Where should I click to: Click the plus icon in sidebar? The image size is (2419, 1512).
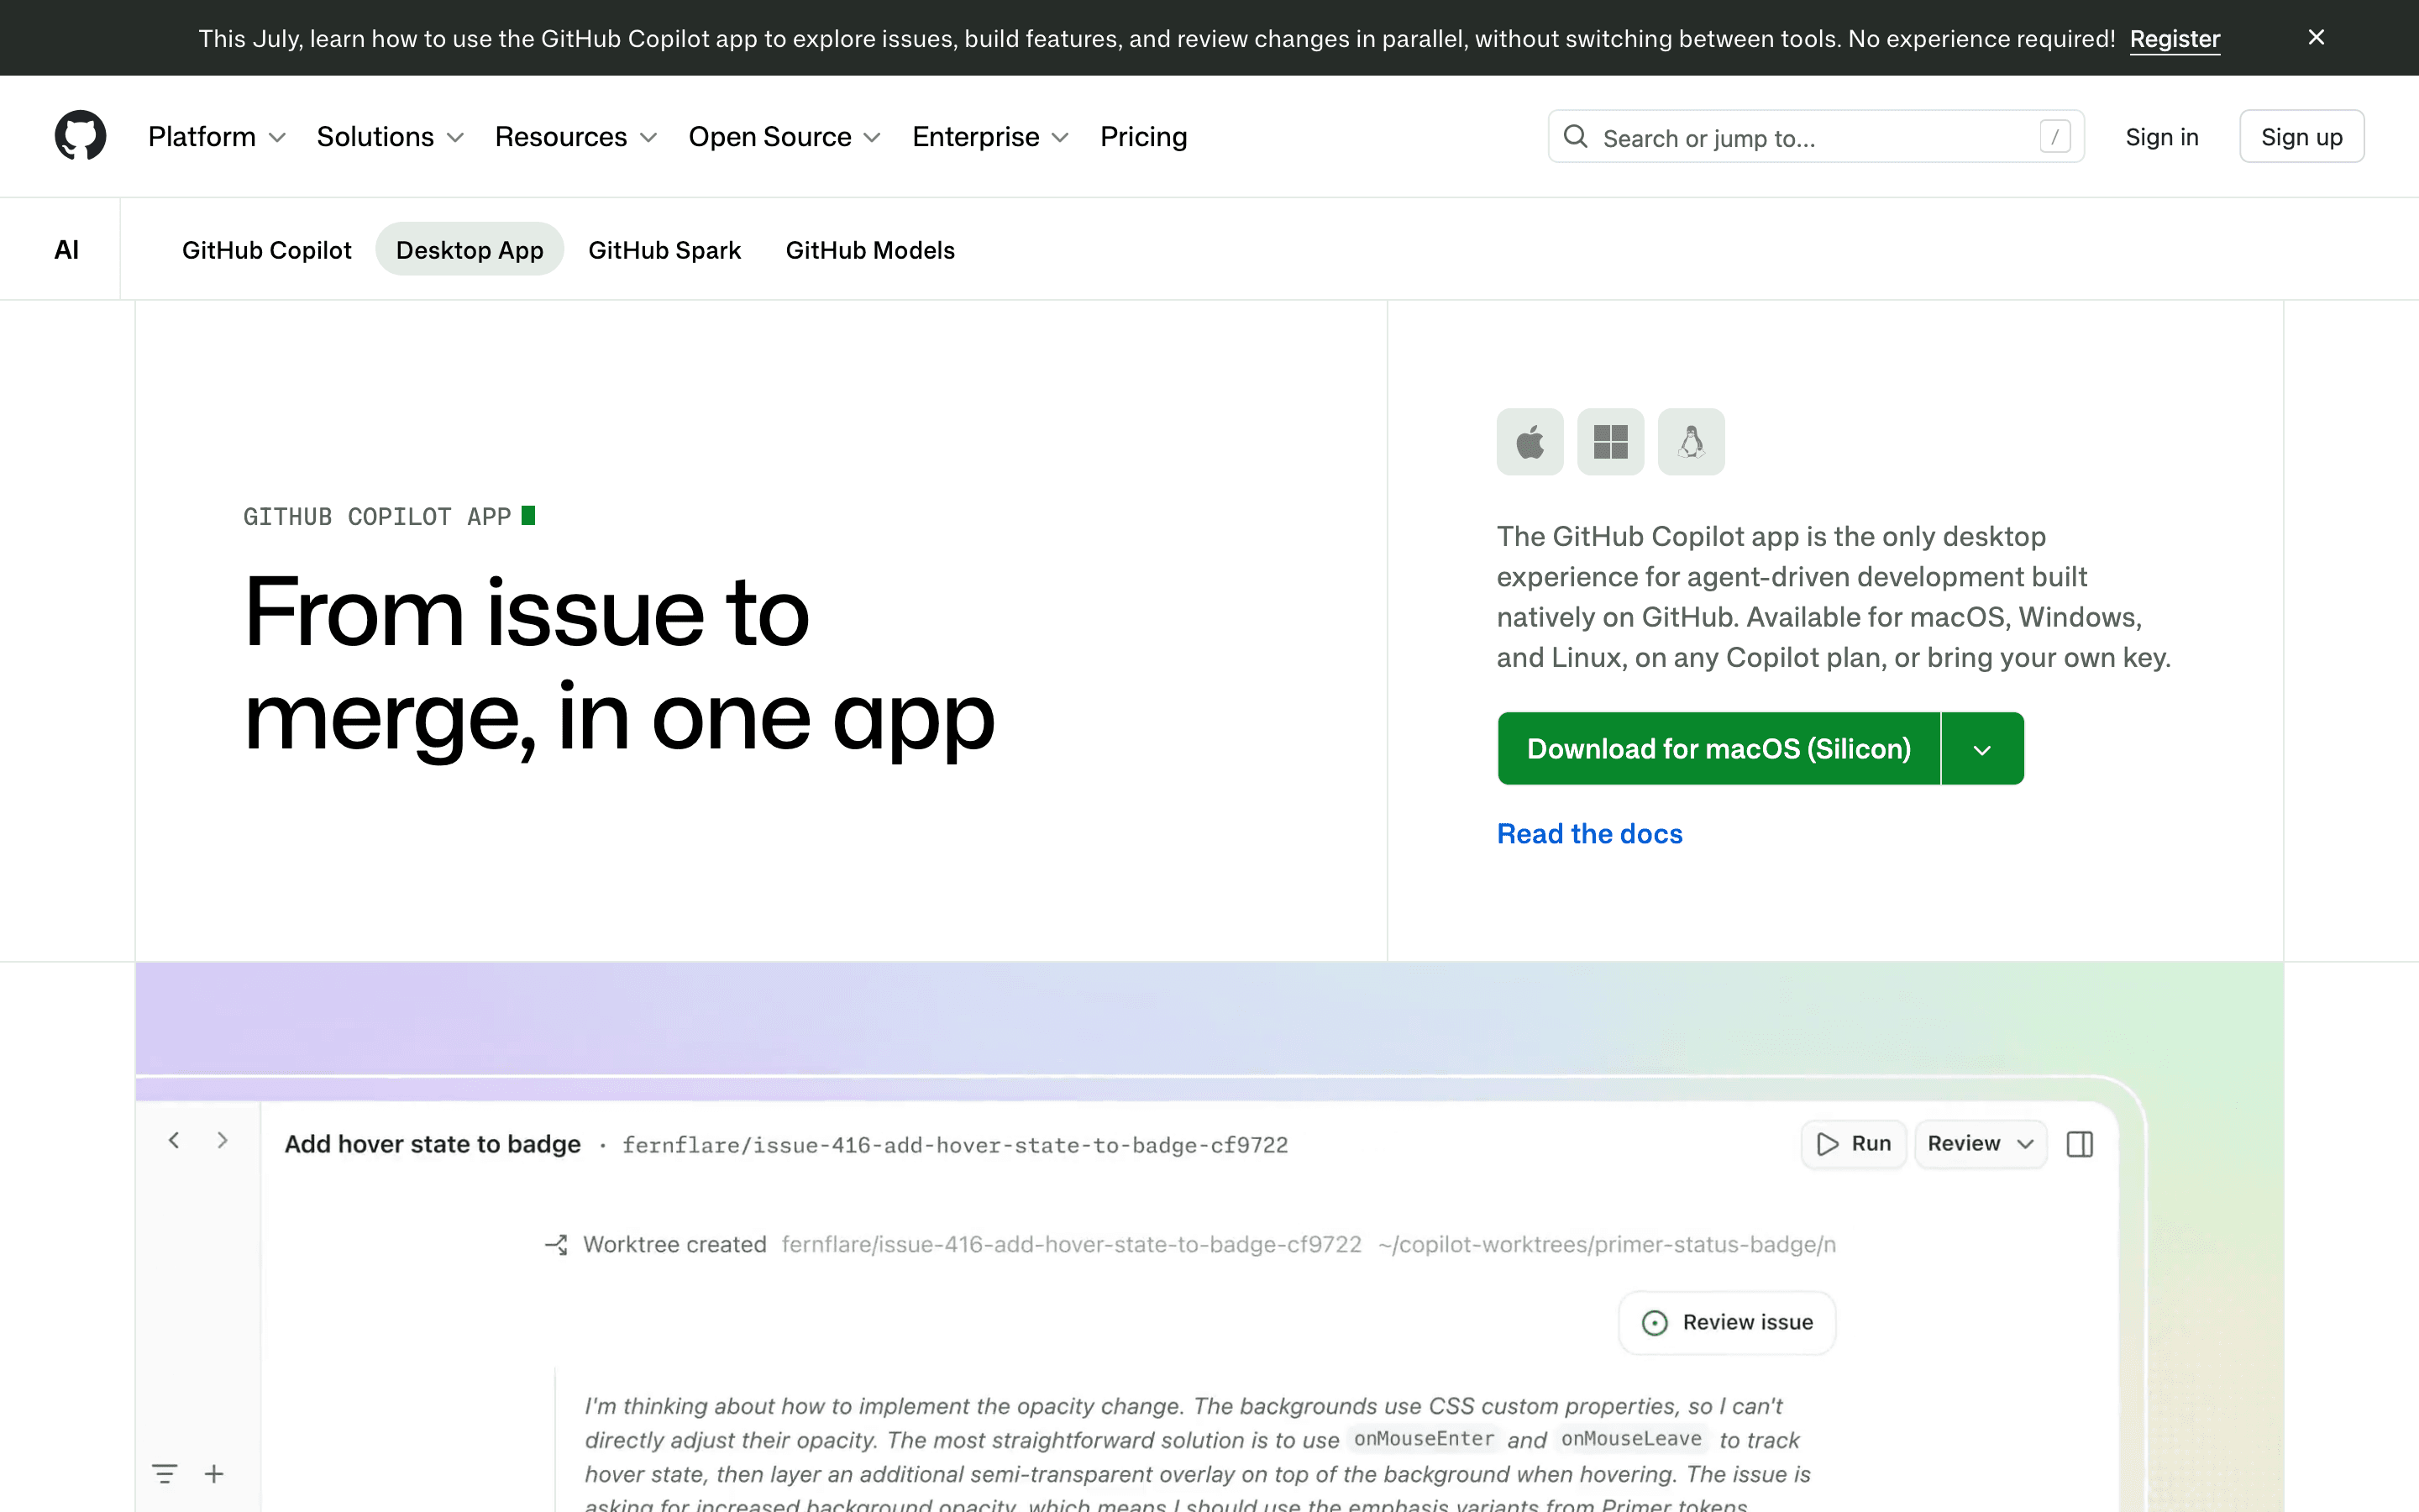pos(214,1473)
